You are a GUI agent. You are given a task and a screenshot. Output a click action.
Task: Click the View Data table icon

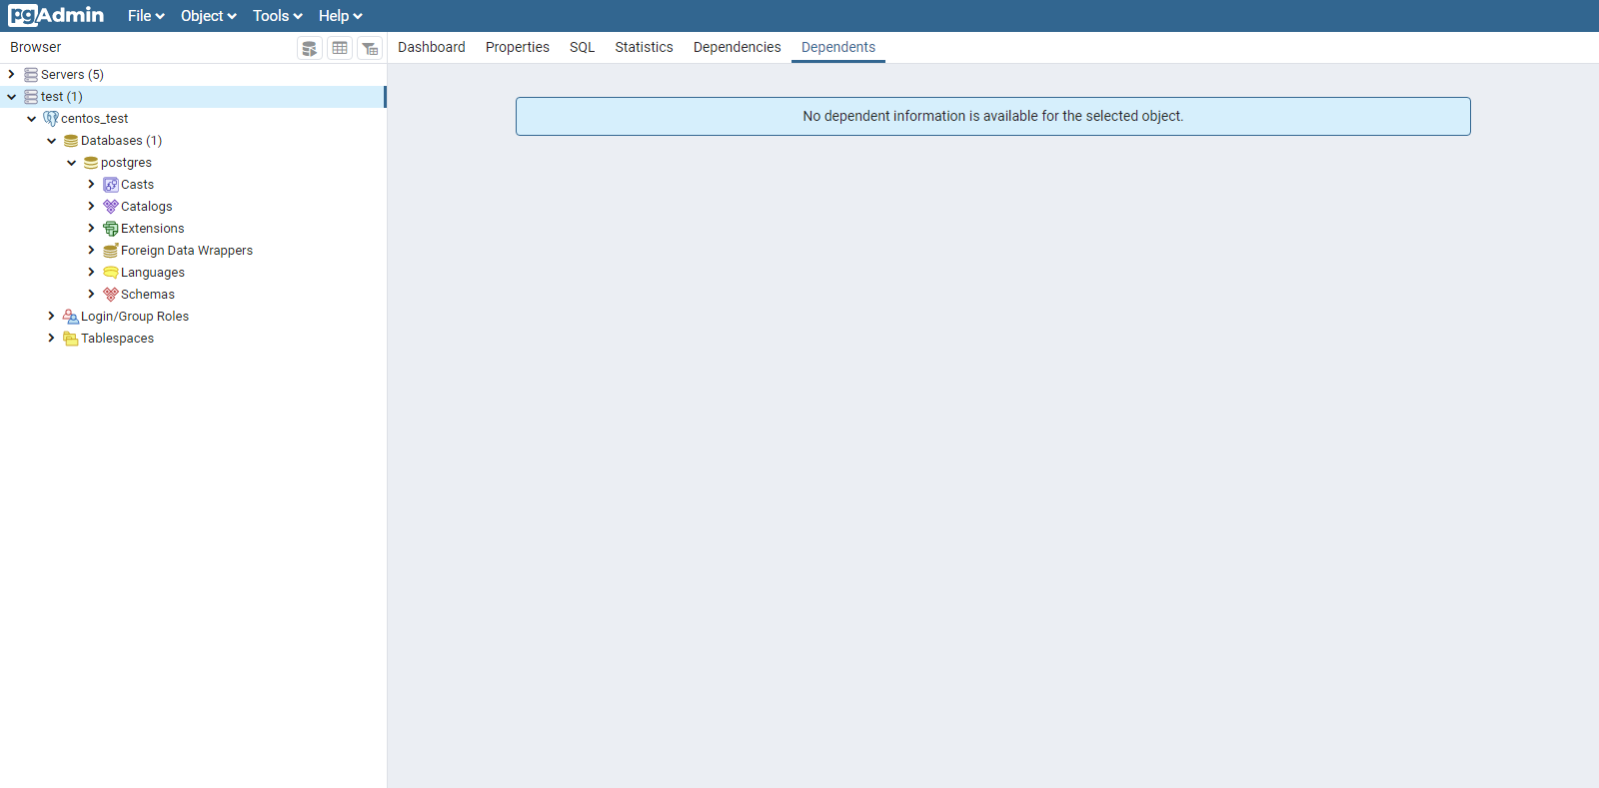340,48
